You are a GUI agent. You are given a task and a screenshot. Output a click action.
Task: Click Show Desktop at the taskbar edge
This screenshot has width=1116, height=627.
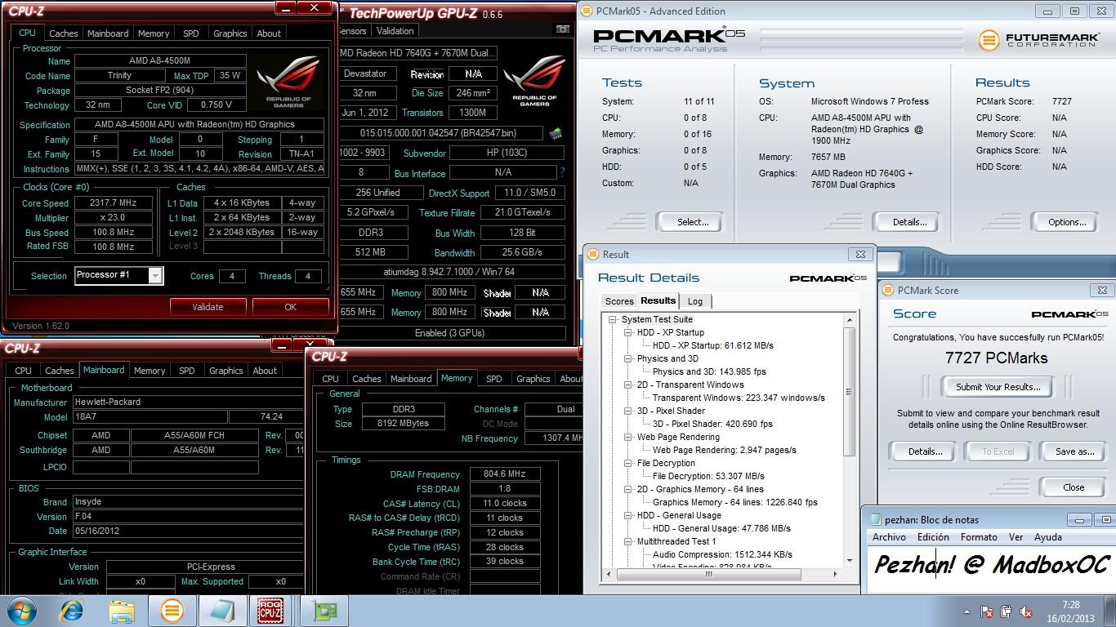tap(1110, 611)
